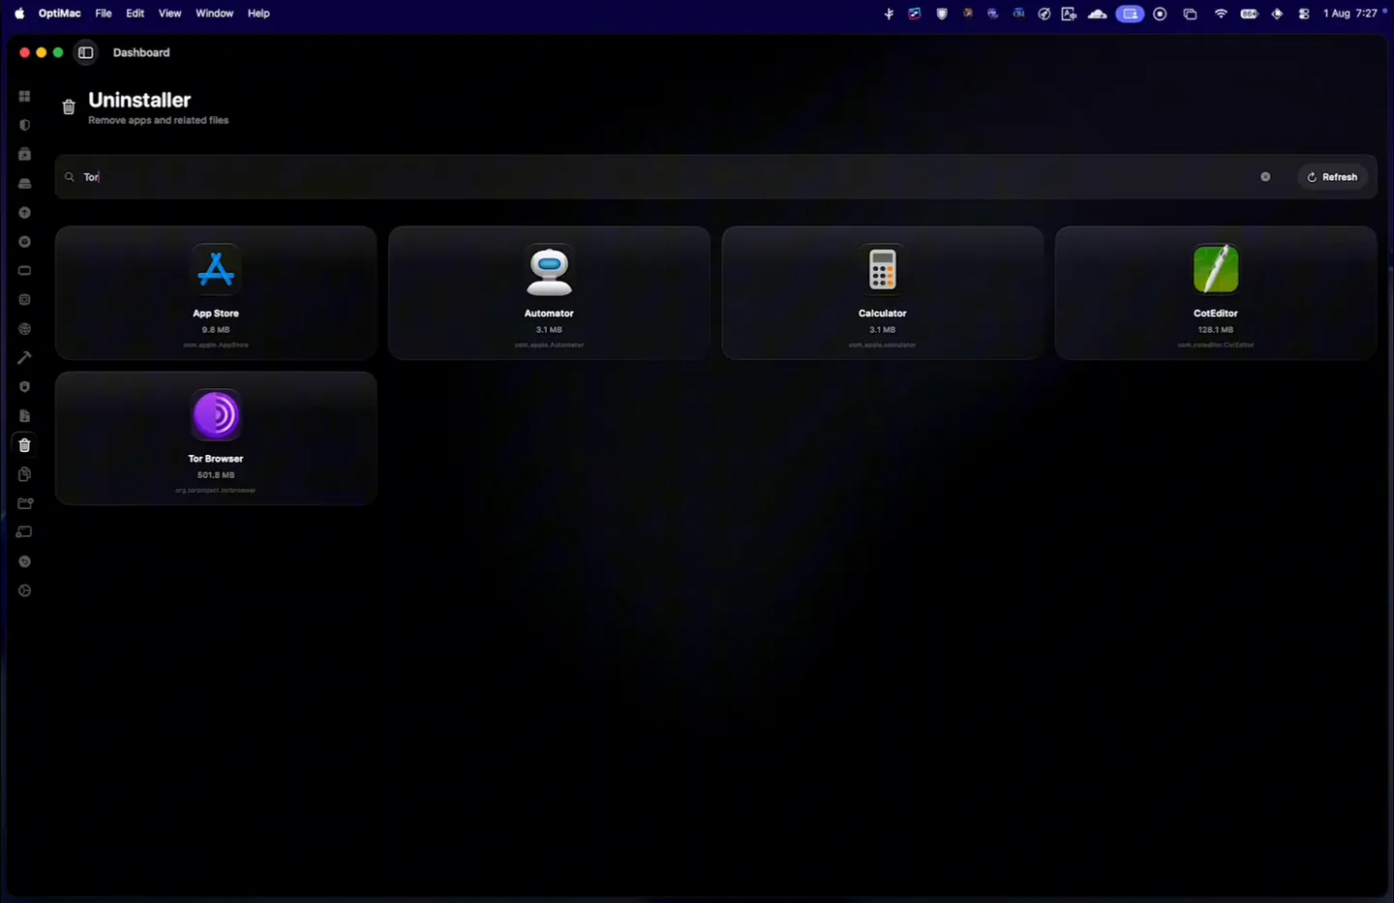The height and width of the screenshot is (903, 1394).
Task: Pick the CotEditor app card
Action: click(x=1215, y=293)
